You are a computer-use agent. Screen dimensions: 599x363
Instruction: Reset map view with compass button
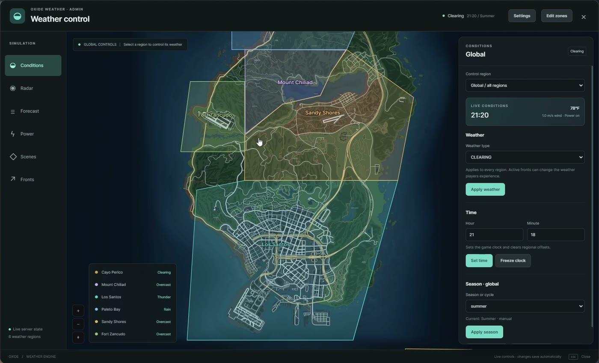pos(78,337)
